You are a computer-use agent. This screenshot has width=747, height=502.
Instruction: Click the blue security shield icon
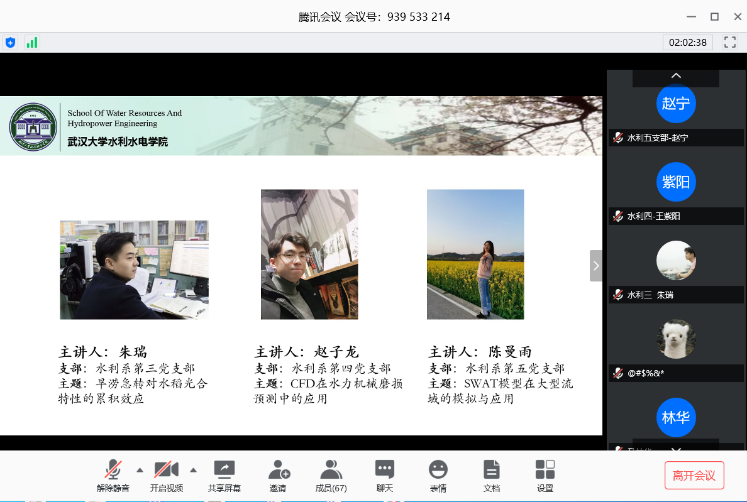(x=10, y=43)
